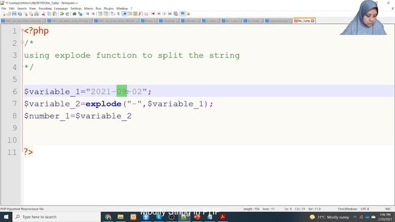Viewport: 395px width, 222px height.
Task: Switch to the first document tab
Action: [x=23, y=21]
